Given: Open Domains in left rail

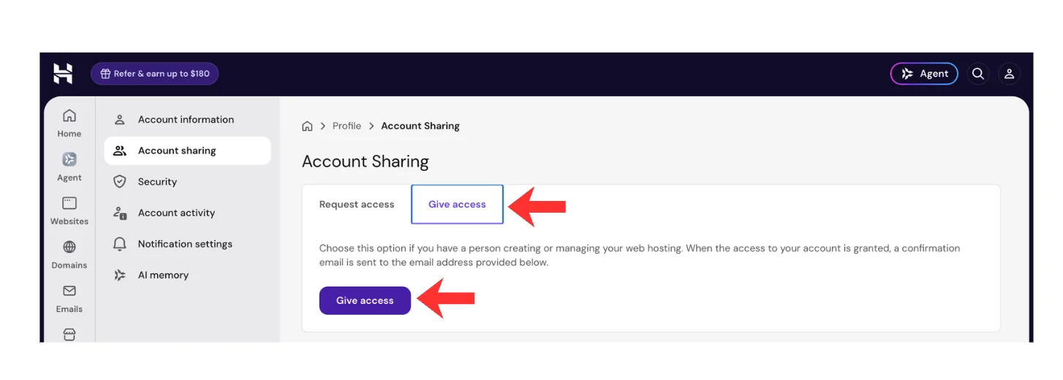Looking at the screenshot, I should (x=69, y=254).
